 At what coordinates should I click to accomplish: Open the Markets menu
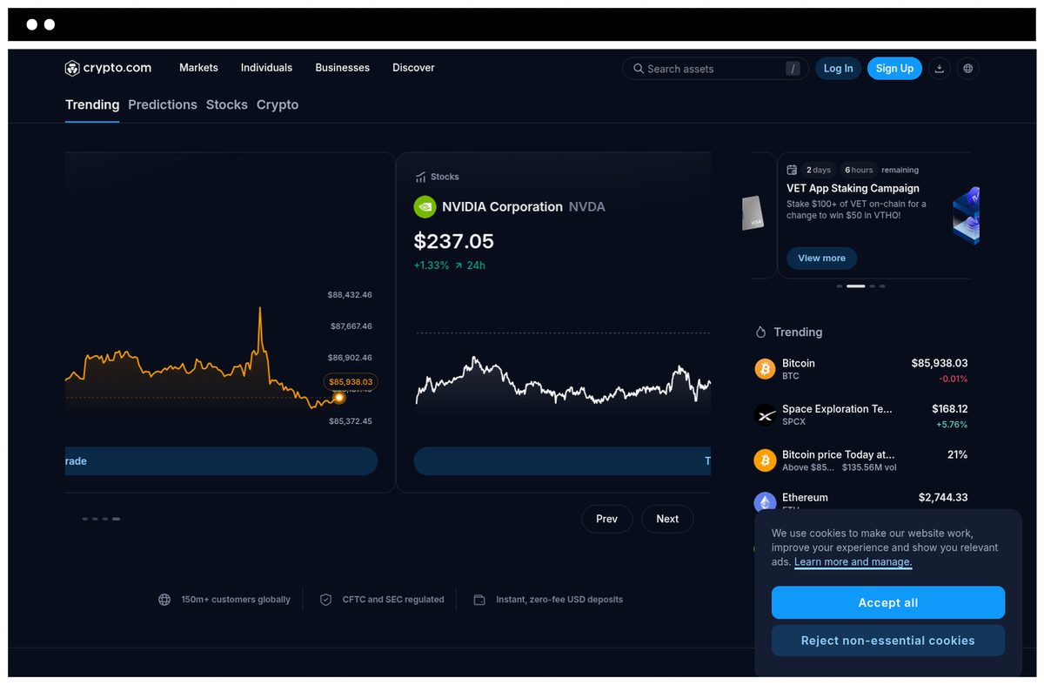tap(198, 68)
